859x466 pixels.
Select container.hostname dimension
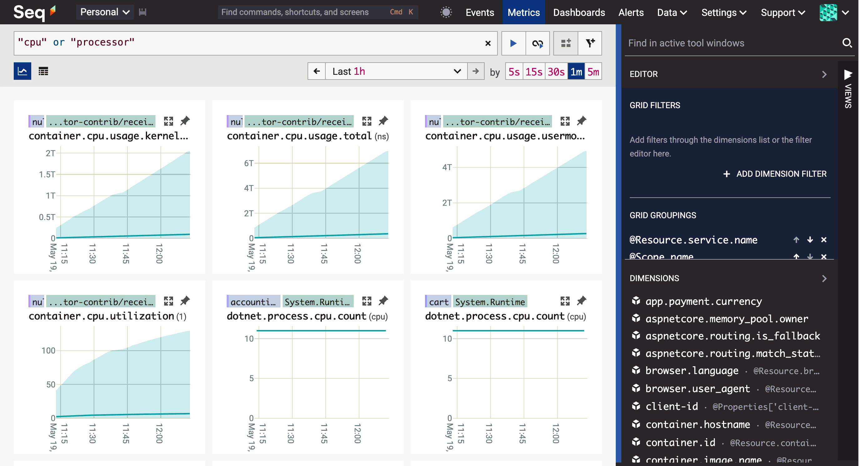coord(698,425)
